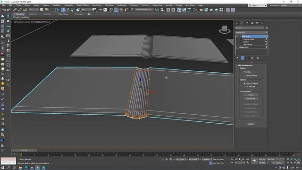
Task: Toggle Show End Result button in stack
Action: click(x=243, y=58)
